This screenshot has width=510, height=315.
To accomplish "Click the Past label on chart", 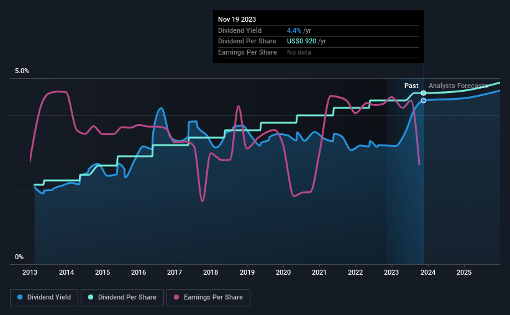I will [x=411, y=86].
